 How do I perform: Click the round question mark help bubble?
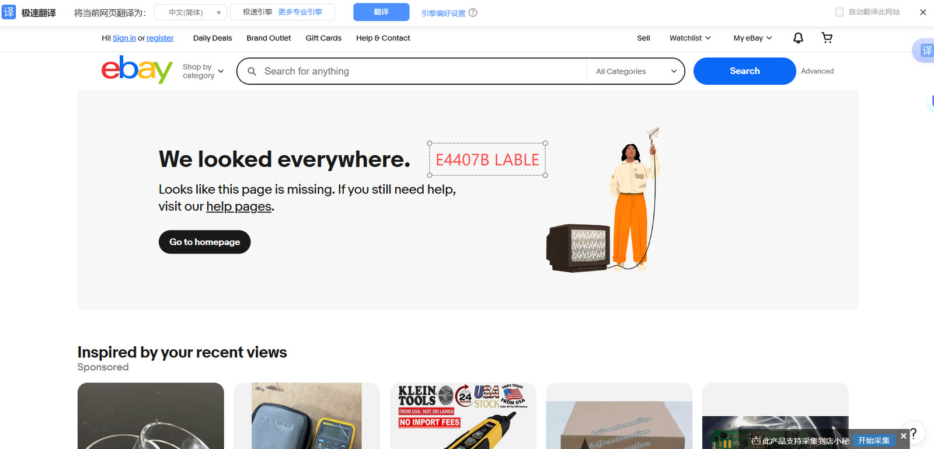coord(913,433)
